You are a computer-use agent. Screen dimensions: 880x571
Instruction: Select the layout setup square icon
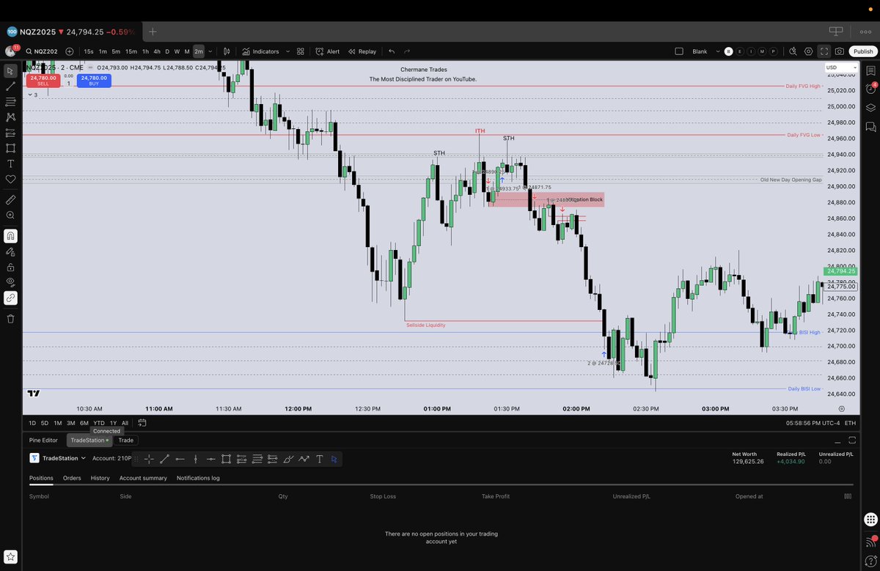coord(678,51)
